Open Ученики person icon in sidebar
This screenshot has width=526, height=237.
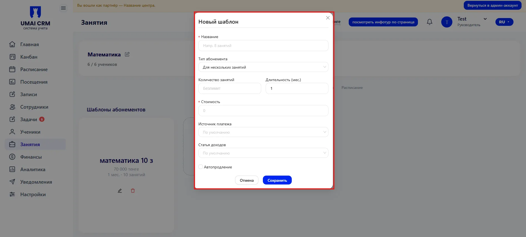[12, 132]
